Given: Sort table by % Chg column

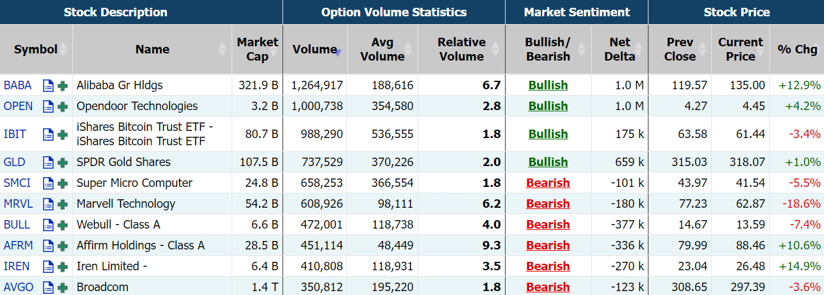Looking at the screenshot, I should click(x=797, y=49).
